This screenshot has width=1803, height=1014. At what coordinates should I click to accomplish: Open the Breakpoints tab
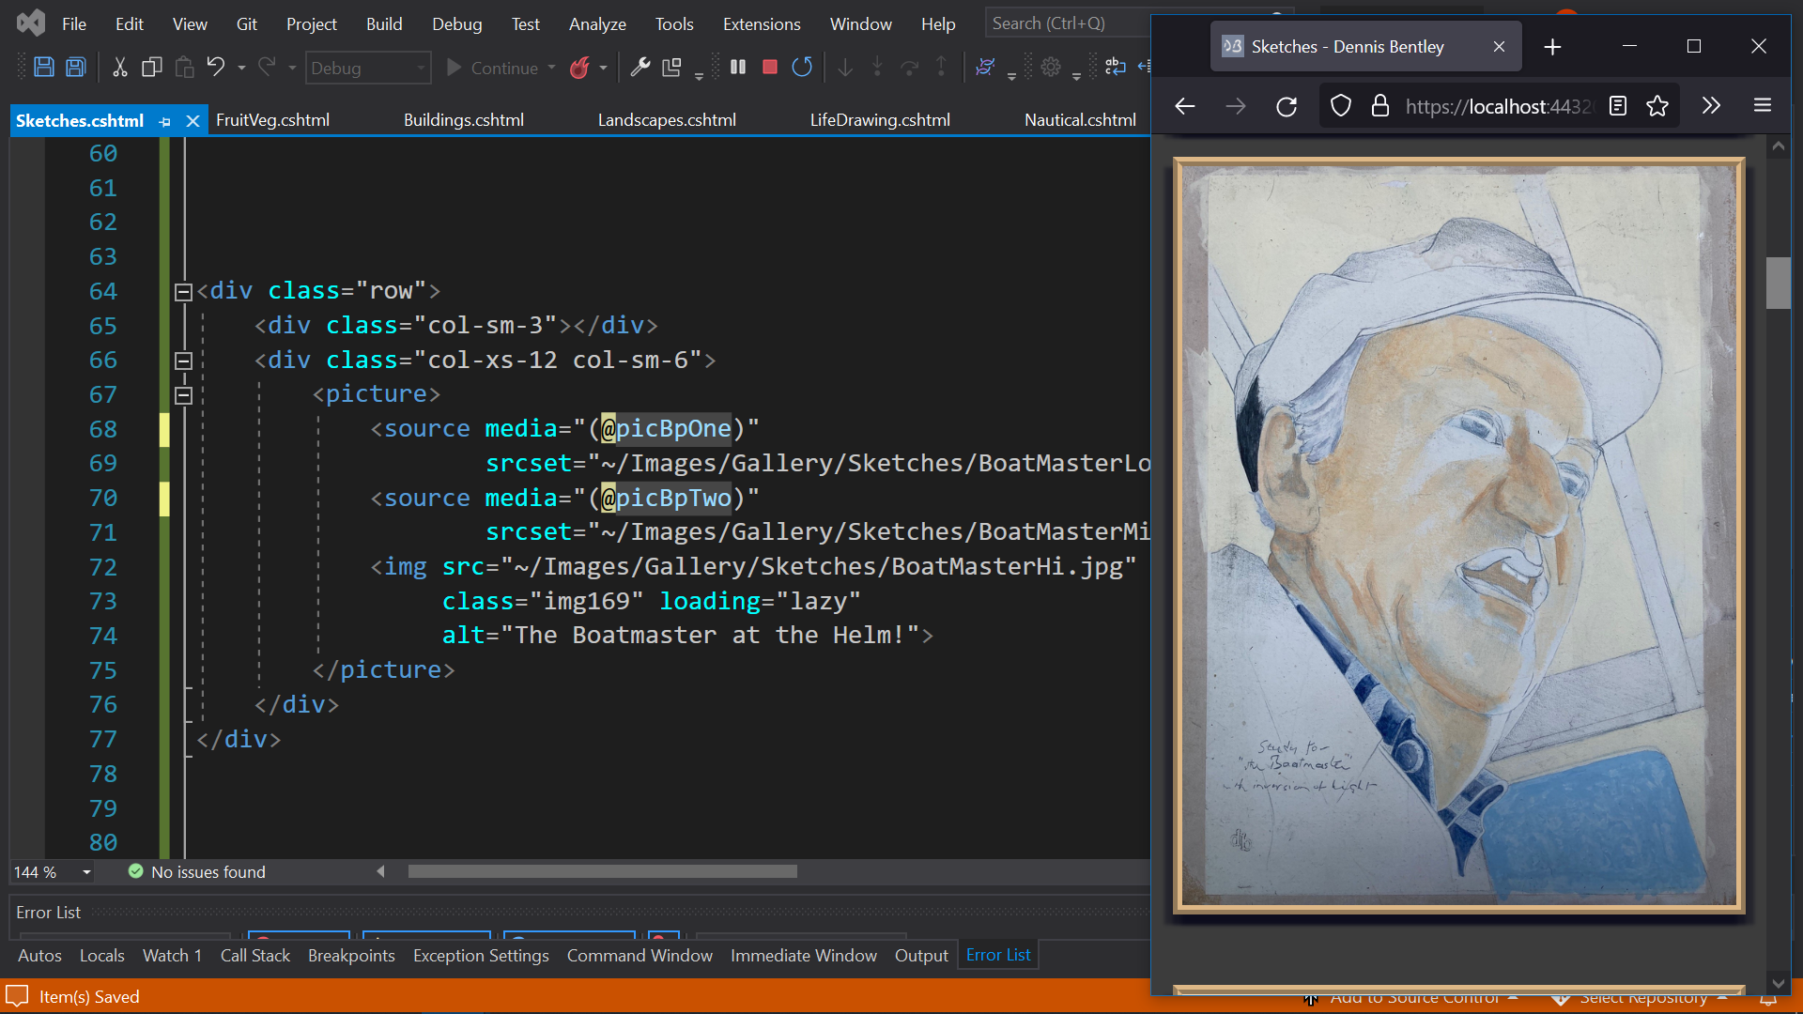[351, 955]
